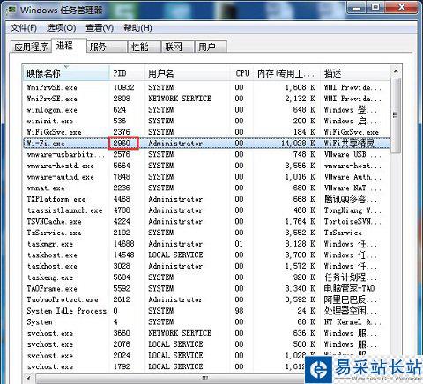Click the vertical scrollbar up arrow
Image resolution: width=423 pixels, height=384 pixels.
point(396,71)
